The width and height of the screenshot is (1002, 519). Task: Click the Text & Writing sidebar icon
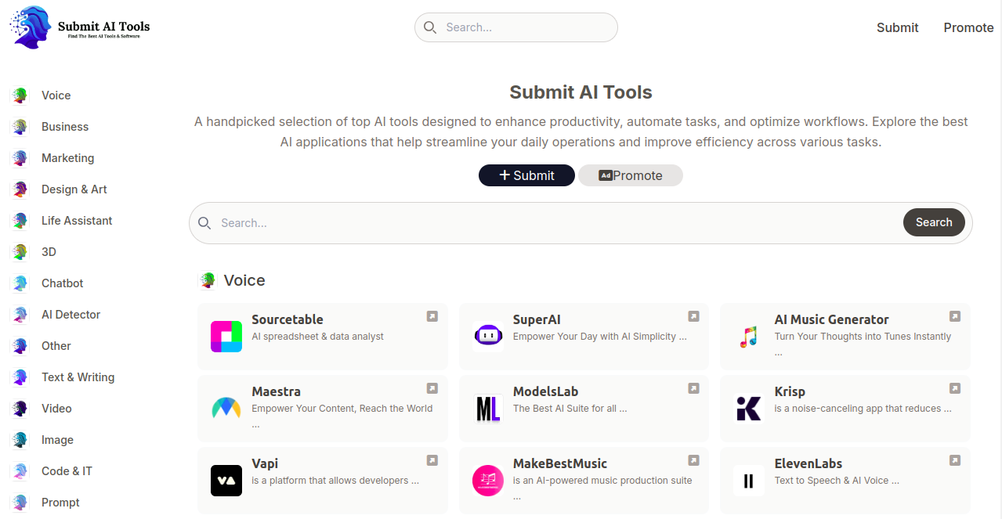[x=19, y=377]
